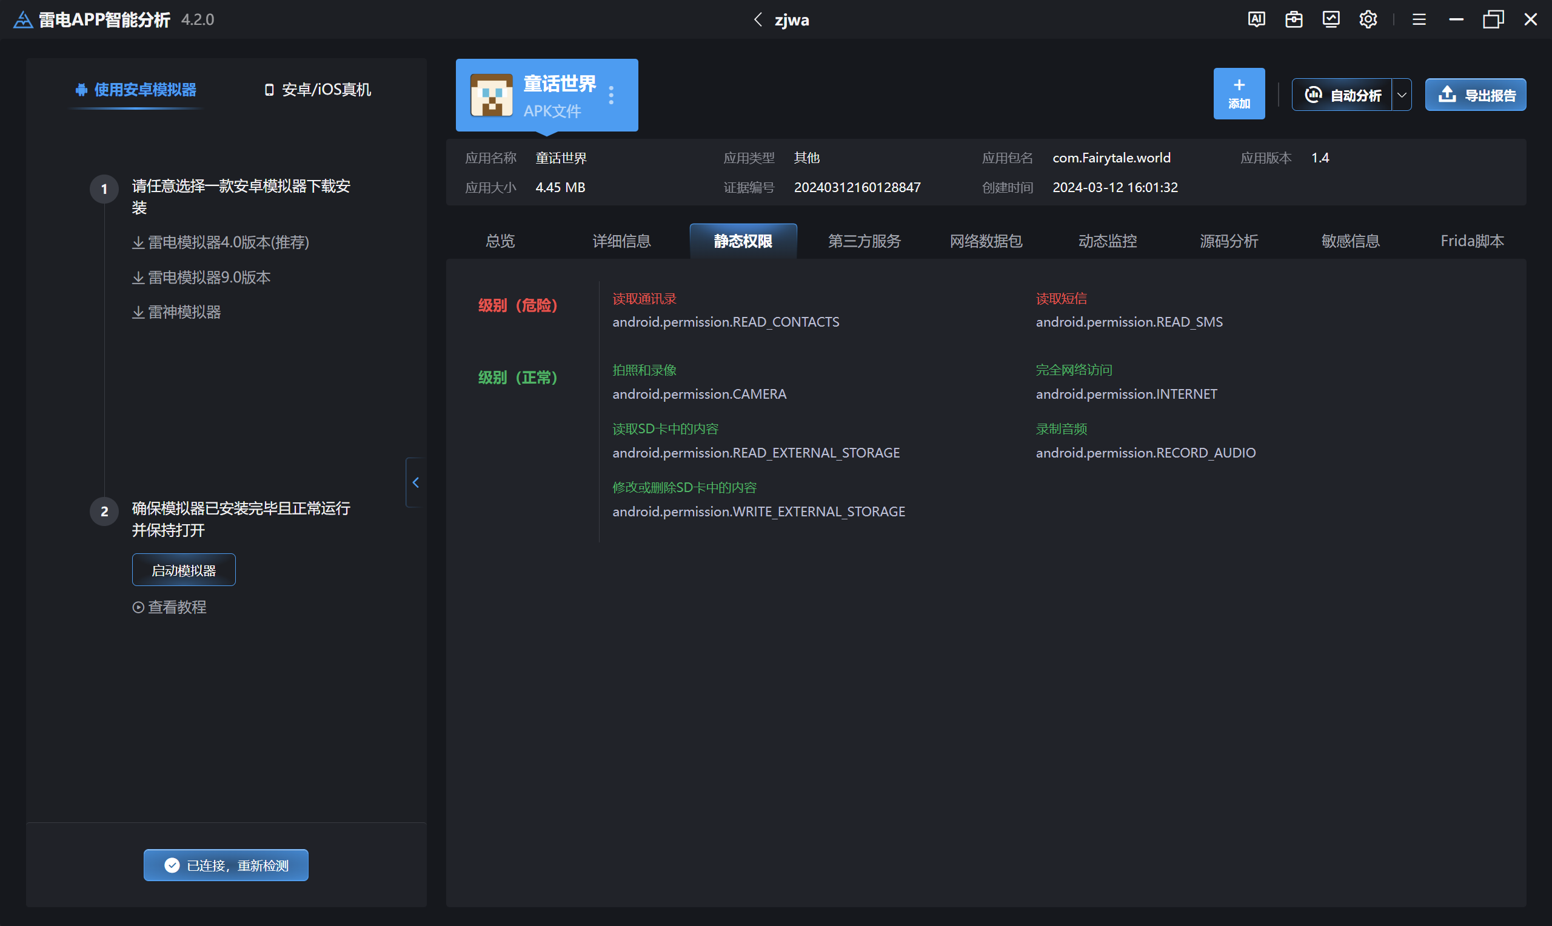The height and width of the screenshot is (926, 1552).
Task: Select the 静态权限 tab
Action: tap(743, 241)
